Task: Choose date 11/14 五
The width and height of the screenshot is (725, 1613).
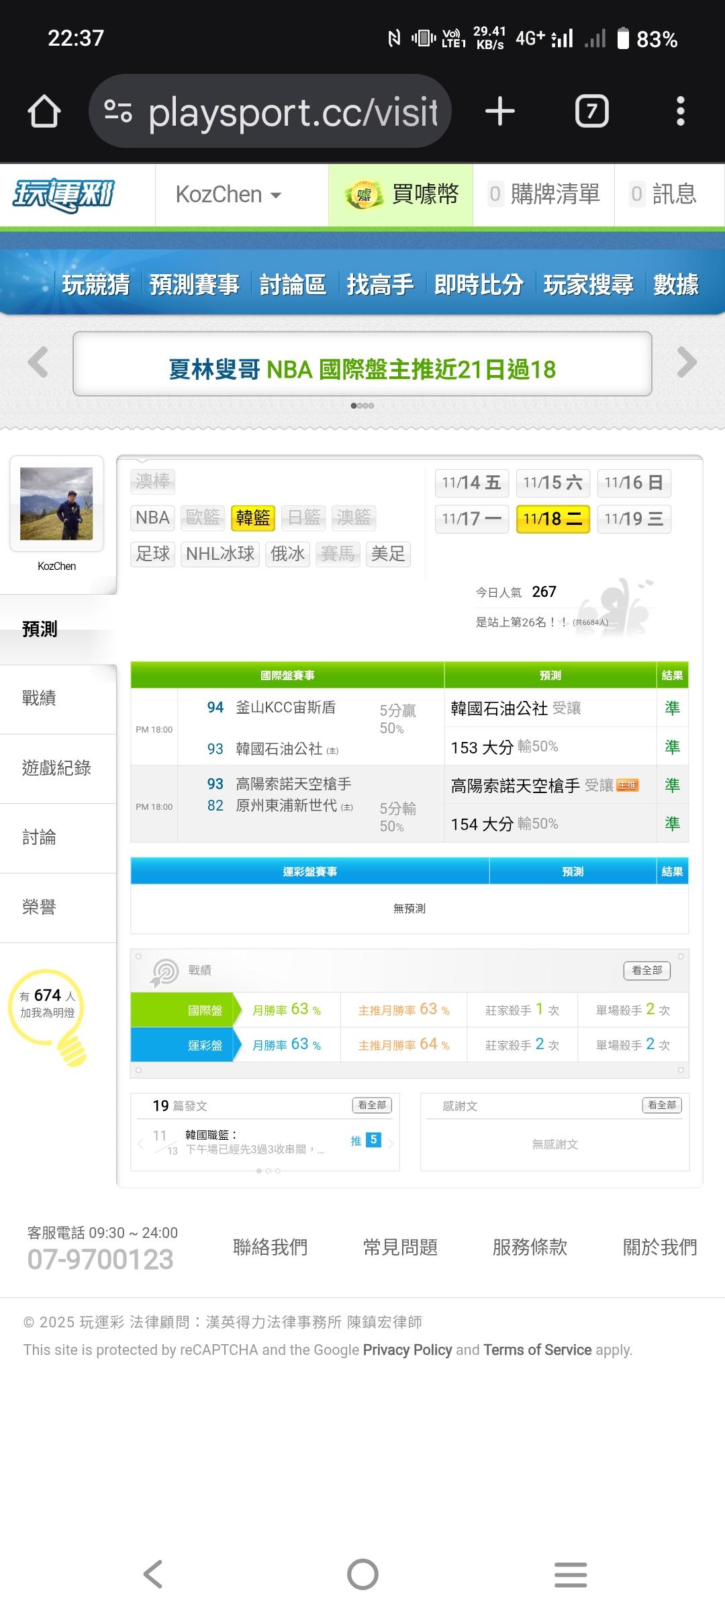Action: [x=472, y=483]
